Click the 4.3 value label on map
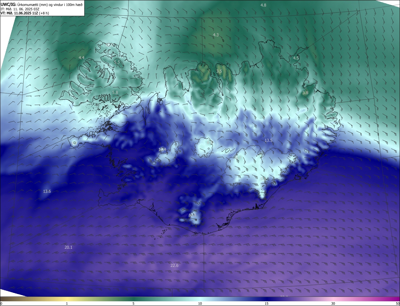 (216, 35)
